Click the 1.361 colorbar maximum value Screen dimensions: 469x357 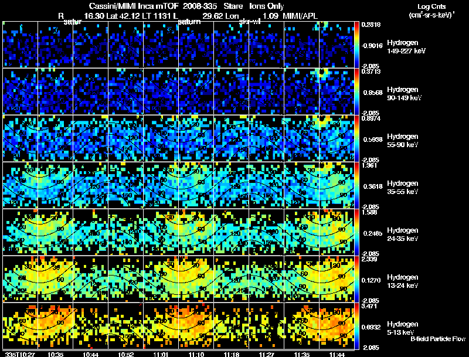[x=369, y=165]
